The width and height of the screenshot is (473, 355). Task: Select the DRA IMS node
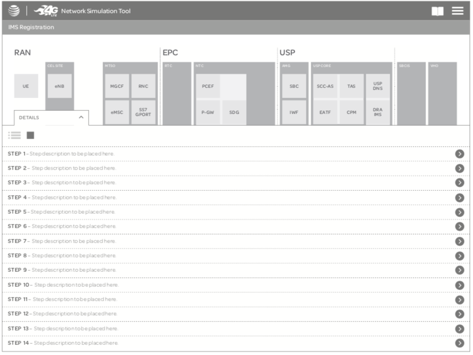click(378, 112)
